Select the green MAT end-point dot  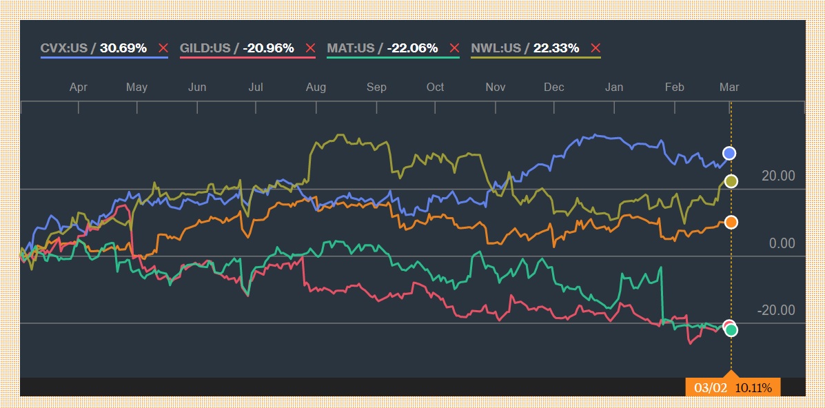tap(732, 330)
